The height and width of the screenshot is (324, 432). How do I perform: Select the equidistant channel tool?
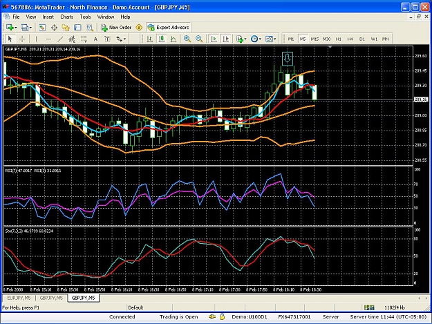point(72,39)
